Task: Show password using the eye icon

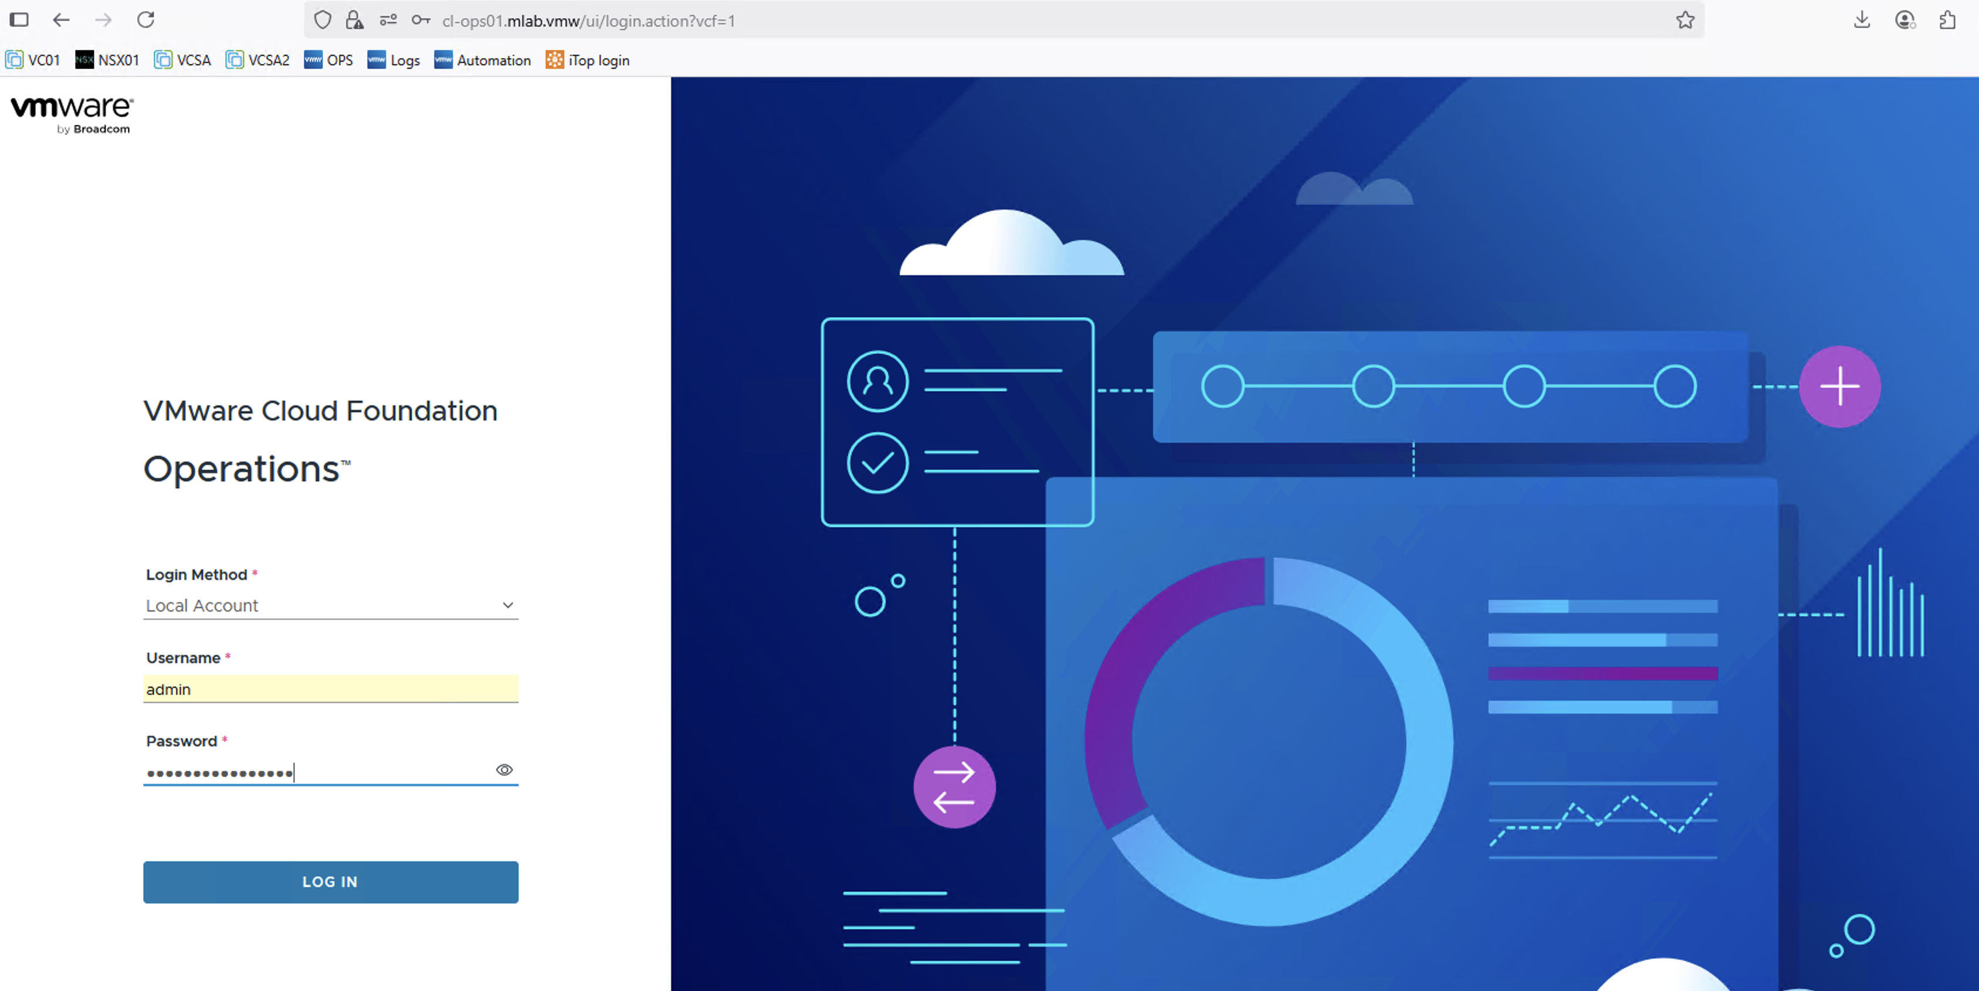Action: [504, 770]
